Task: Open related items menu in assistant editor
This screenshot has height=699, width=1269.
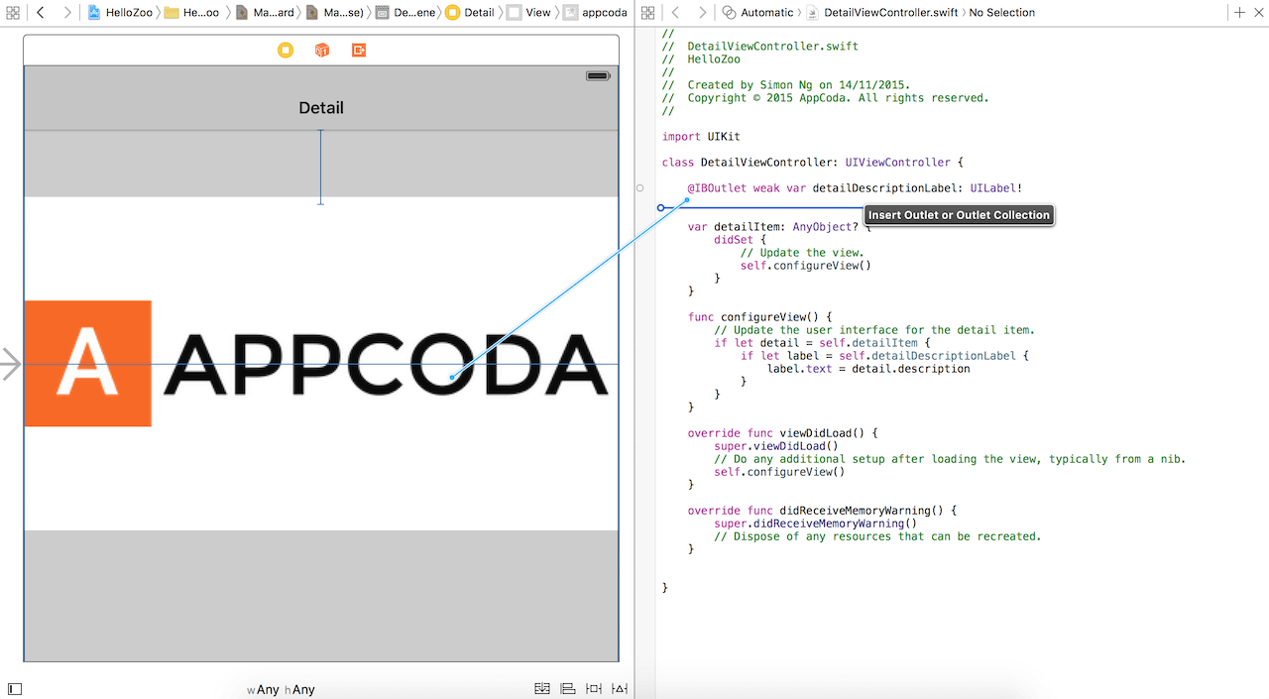Action: coord(647,13)
